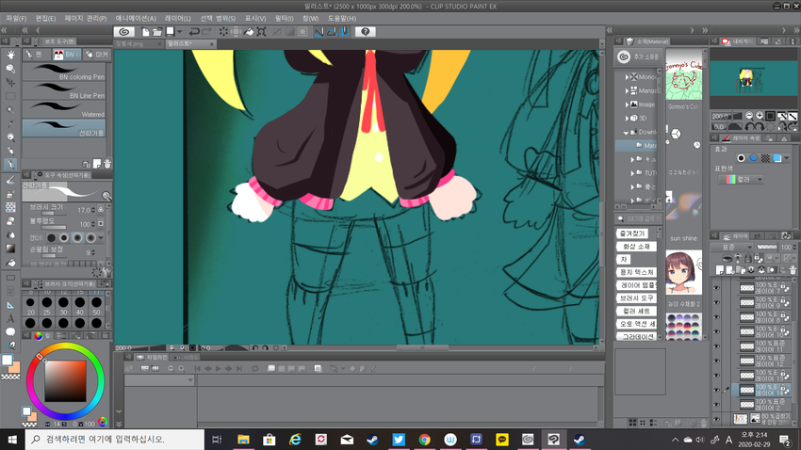
Task: Open the 레이어(L) menu
Action: 178,19
